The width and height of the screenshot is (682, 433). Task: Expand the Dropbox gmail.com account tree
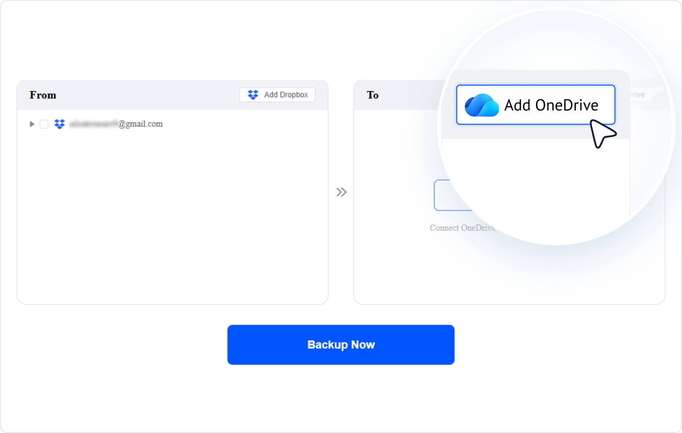click(x=32, y=124)
